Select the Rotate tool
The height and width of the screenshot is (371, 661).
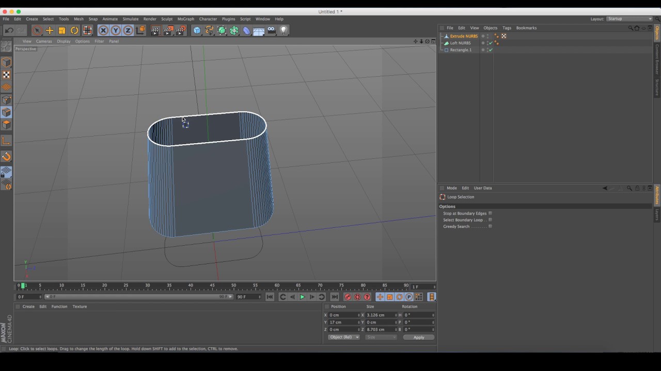[x=74, y=30]
